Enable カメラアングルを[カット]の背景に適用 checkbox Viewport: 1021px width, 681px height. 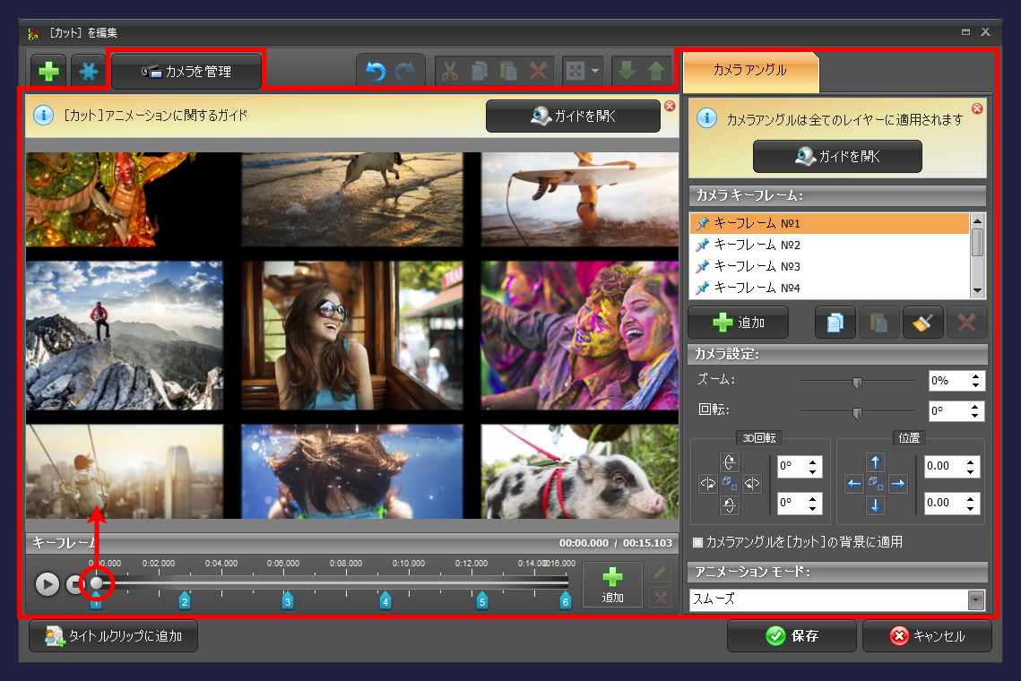697,542
